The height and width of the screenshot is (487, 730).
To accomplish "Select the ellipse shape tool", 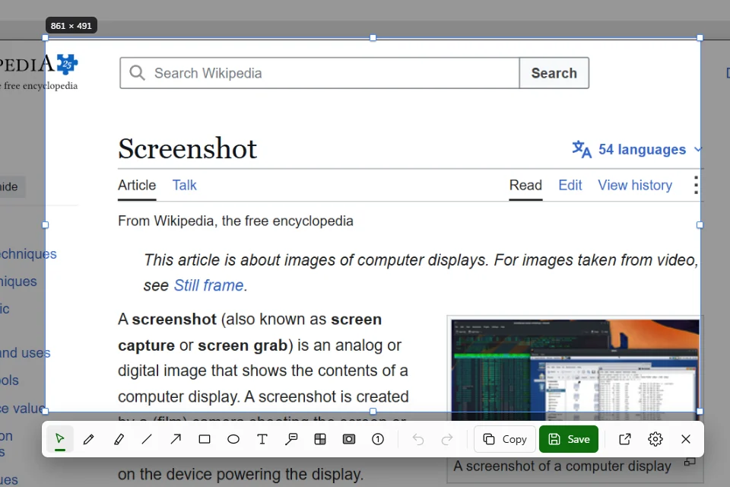I will [x=233, y=439].
